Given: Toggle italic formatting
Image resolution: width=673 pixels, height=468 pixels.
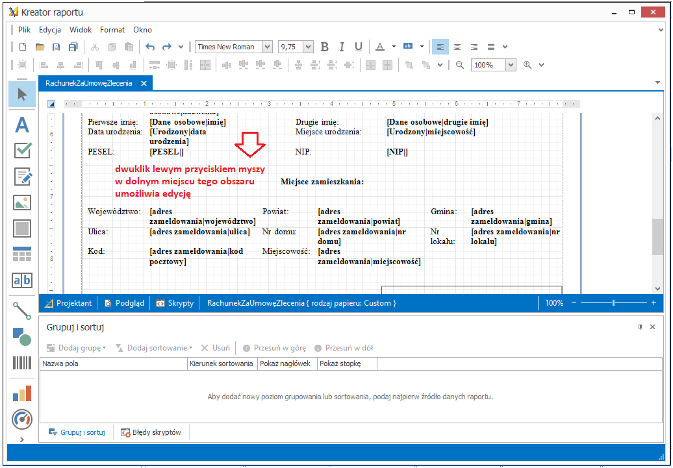Looking at the screenshot, I should (342, 47).
